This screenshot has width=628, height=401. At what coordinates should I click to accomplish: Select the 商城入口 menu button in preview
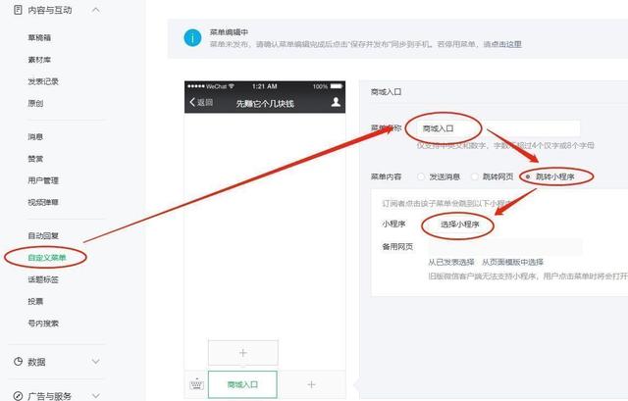tap(242, 384)
